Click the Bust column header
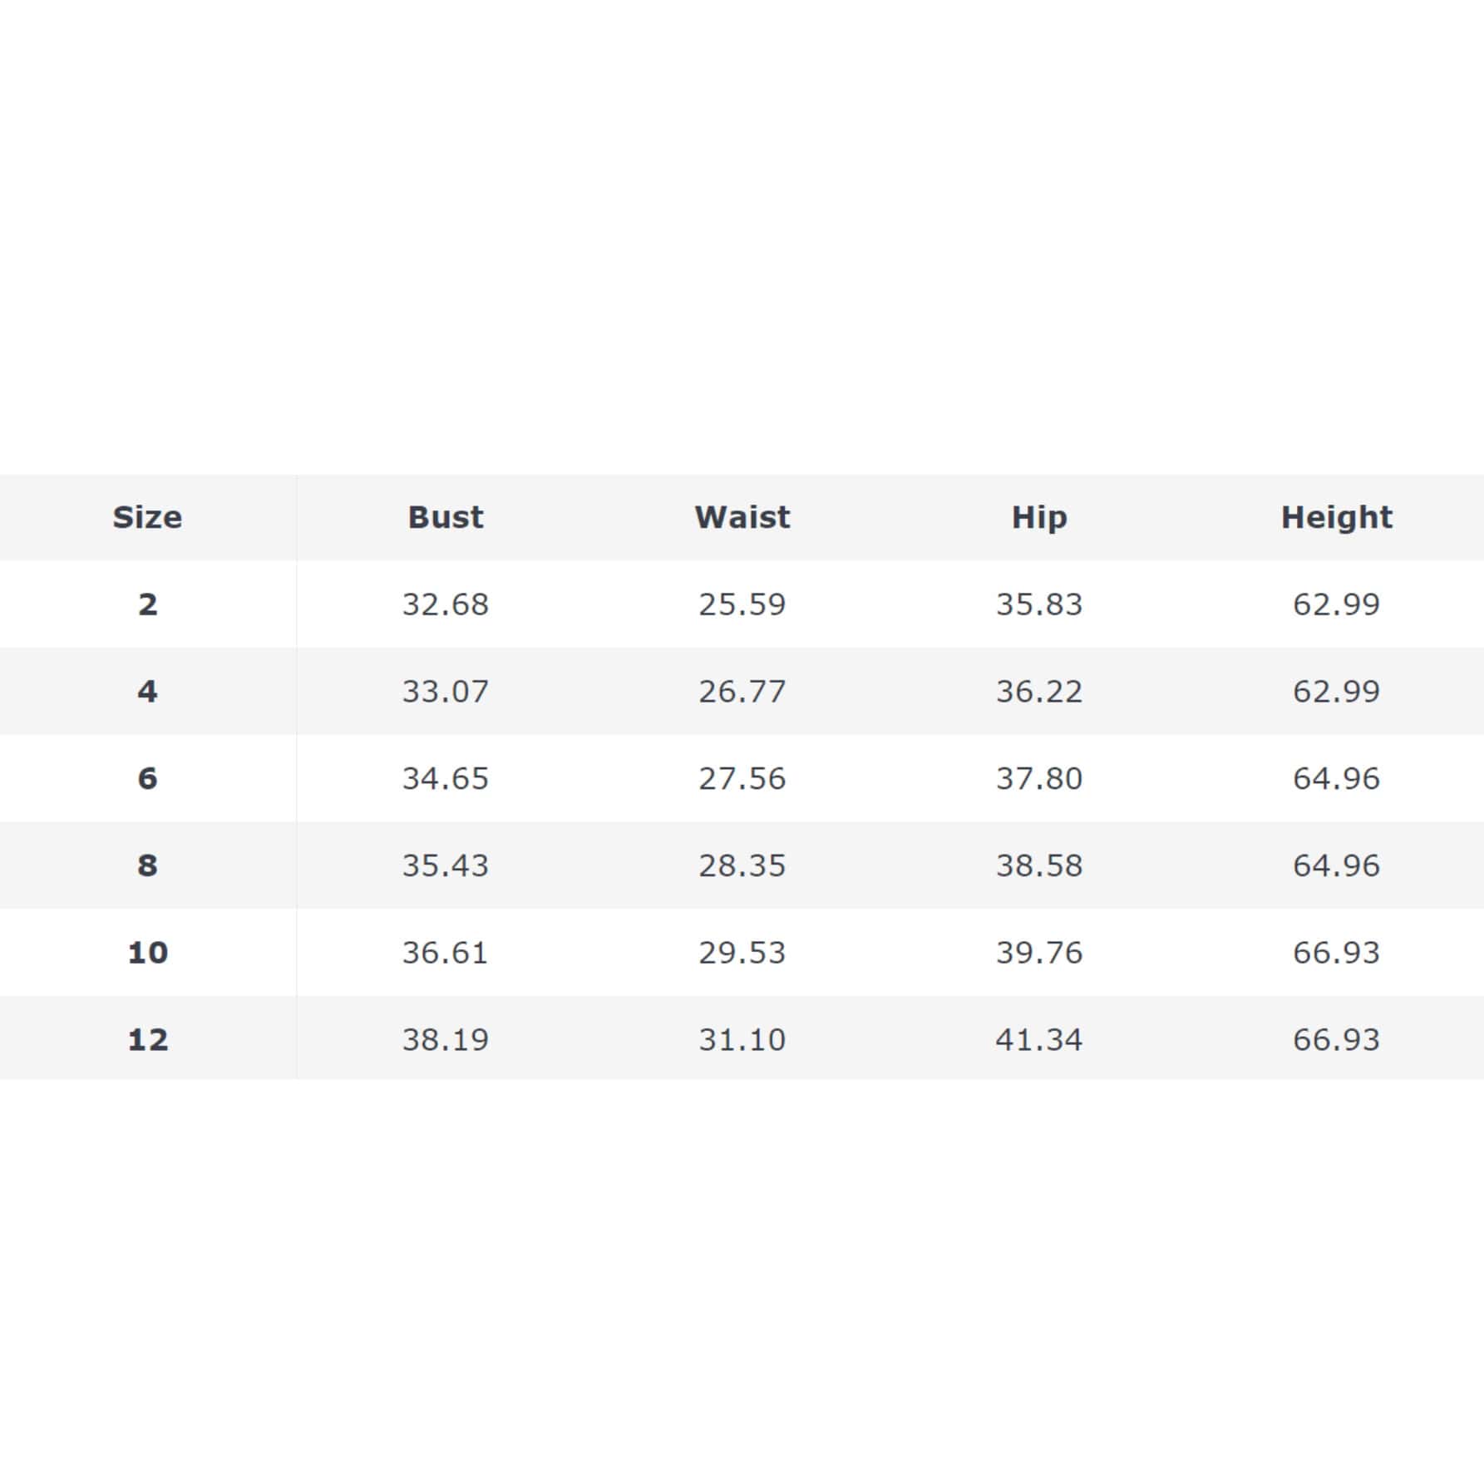The height and width of the screenshot is (1484, 1484). [445, 517]
